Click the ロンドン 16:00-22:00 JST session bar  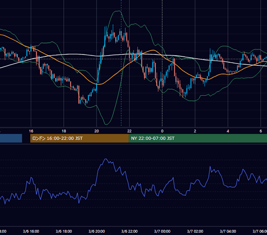pos(79,138)
